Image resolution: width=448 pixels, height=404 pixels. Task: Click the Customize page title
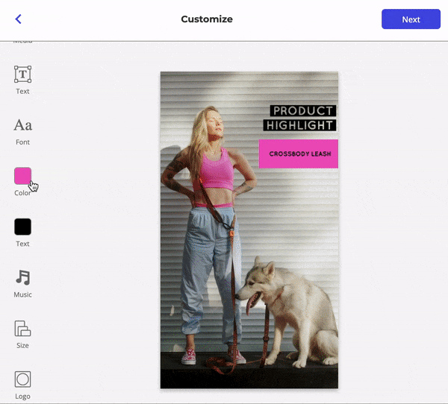pyautogui.click(x=207, y=19)
